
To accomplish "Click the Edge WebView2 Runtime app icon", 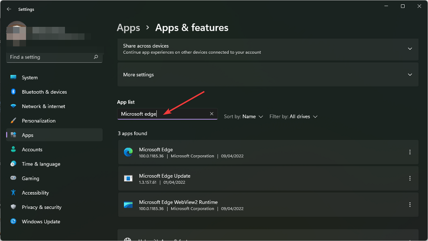I will tap(128, 205).
